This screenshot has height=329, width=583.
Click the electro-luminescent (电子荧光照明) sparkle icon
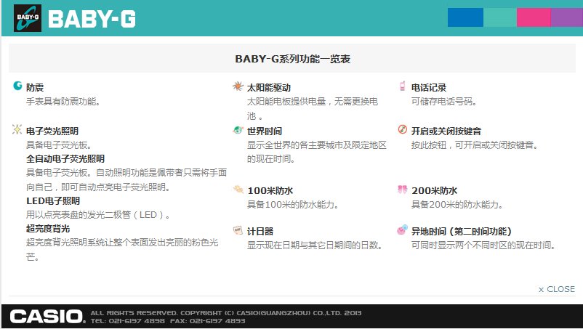coord(17,129)
